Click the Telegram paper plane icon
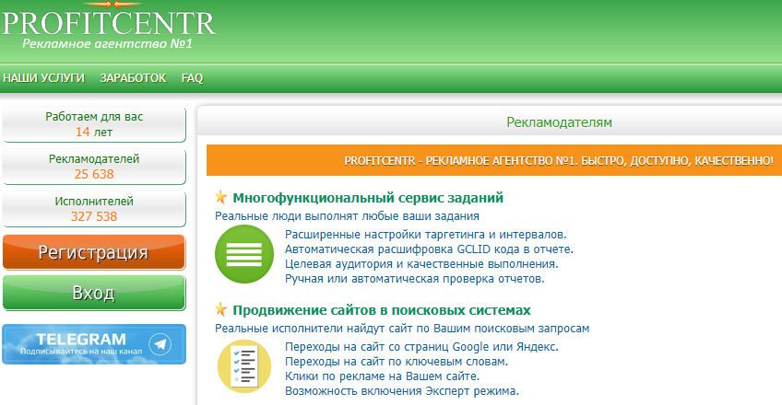782x405 pixels. [160, 344]
